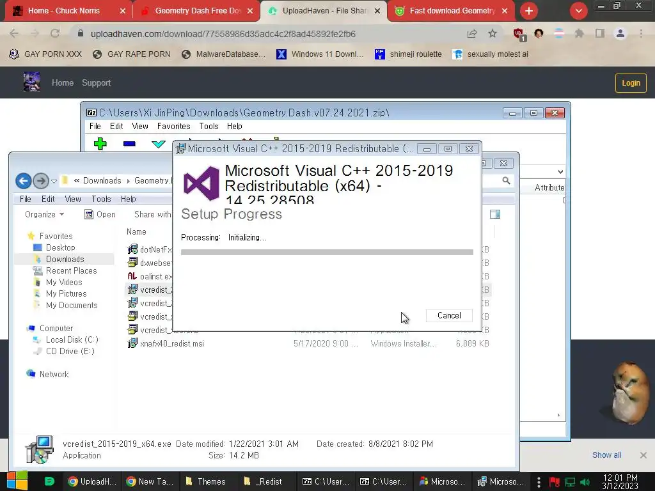Go back in Chrome browser
The height and width of the screenshot is (491, 655).
14,33
